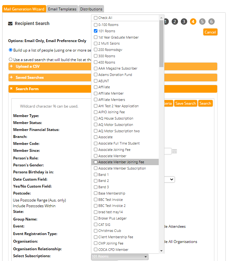Viewport: 227px width, 261px height.
Task: Click the plus icon beside Saved Searches
Action: [11, 78]
